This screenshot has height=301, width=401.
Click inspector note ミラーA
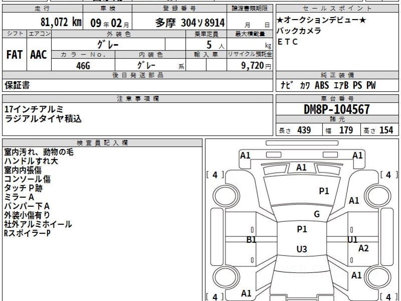point(19,197)
